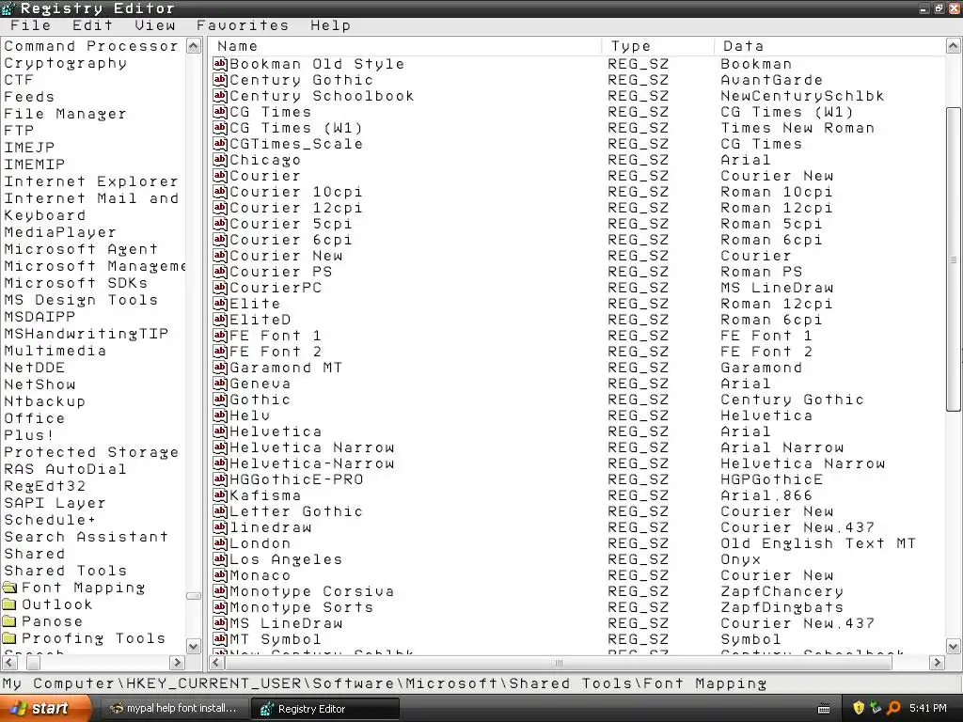Click the string icon beside Garamond MT
This screenshot has width=963, height=722.
pos(220,367)
